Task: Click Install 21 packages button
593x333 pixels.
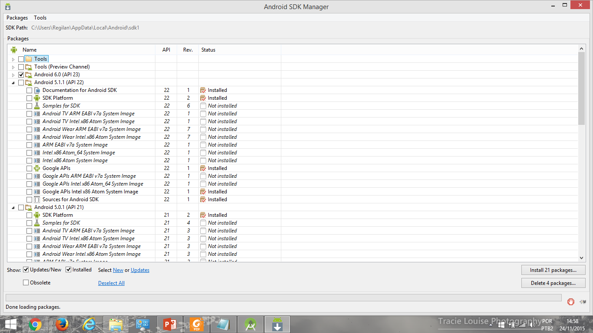Action: [x=553, y=270]
